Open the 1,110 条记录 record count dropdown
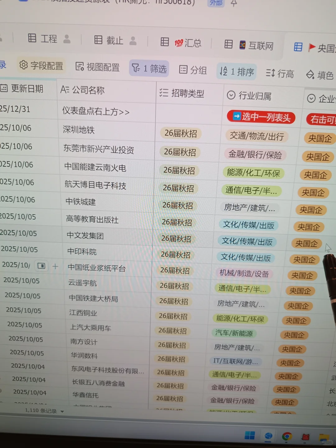This screenshot has height=448, width=336. click(44, 411)
